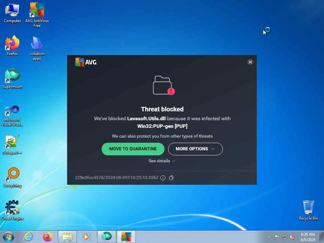324x243 pixels.
Task: Open Internet Explorer from the taskbar
Action: coord(28,237)
